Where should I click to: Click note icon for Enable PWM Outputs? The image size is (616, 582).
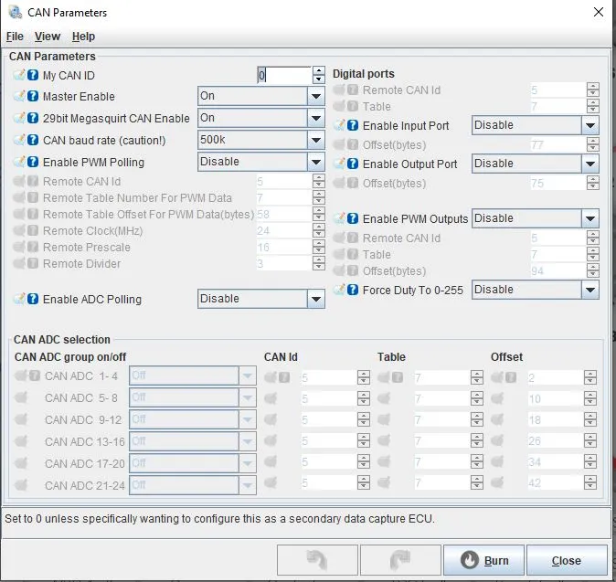click(x=339, y=218)
